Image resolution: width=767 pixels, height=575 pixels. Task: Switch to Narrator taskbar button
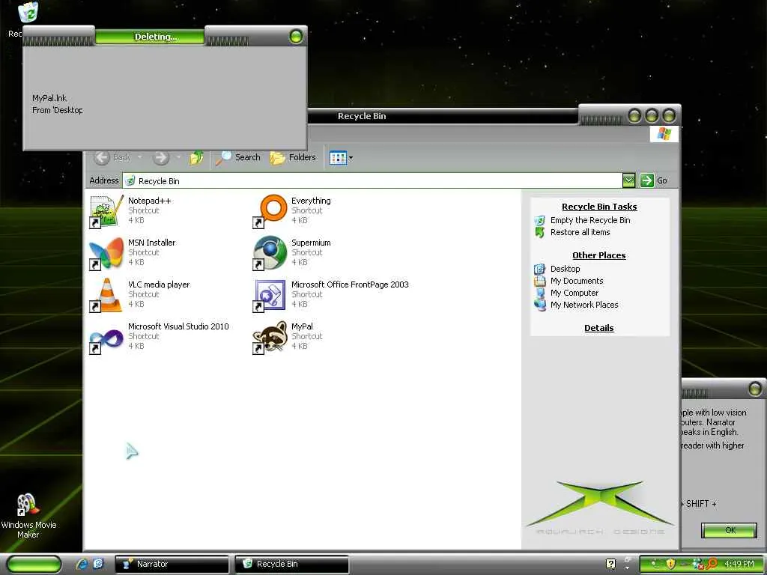[x=172, y=564]
